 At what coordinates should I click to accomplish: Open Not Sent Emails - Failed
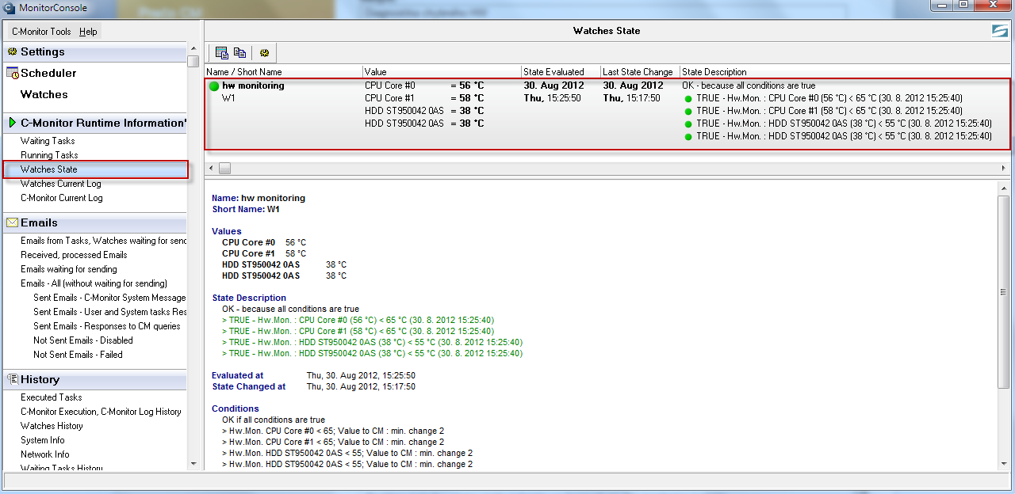(78, 355)
